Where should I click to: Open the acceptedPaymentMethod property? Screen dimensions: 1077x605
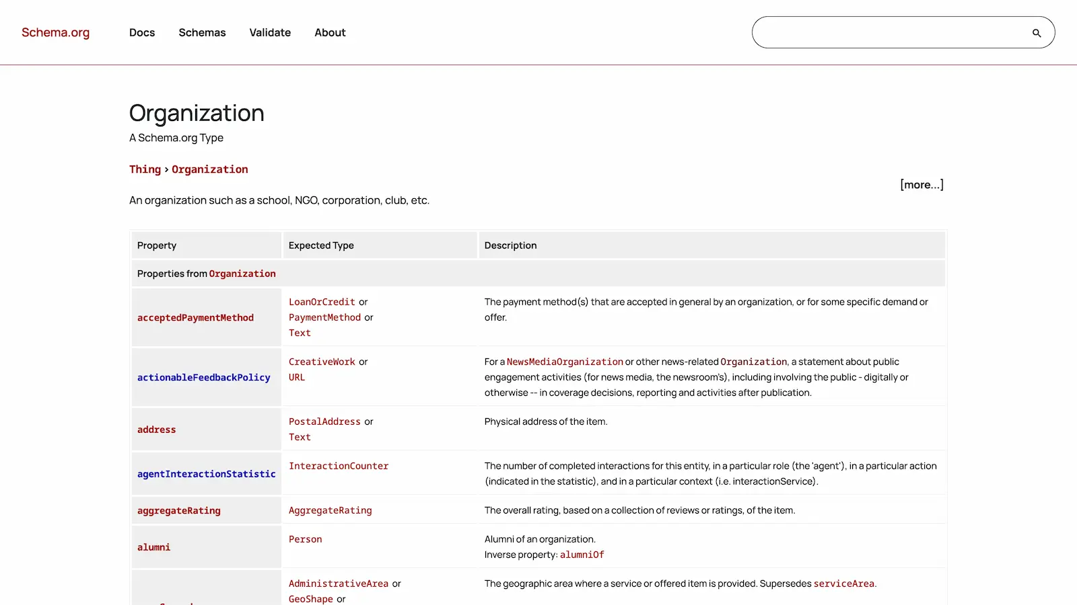195,317
